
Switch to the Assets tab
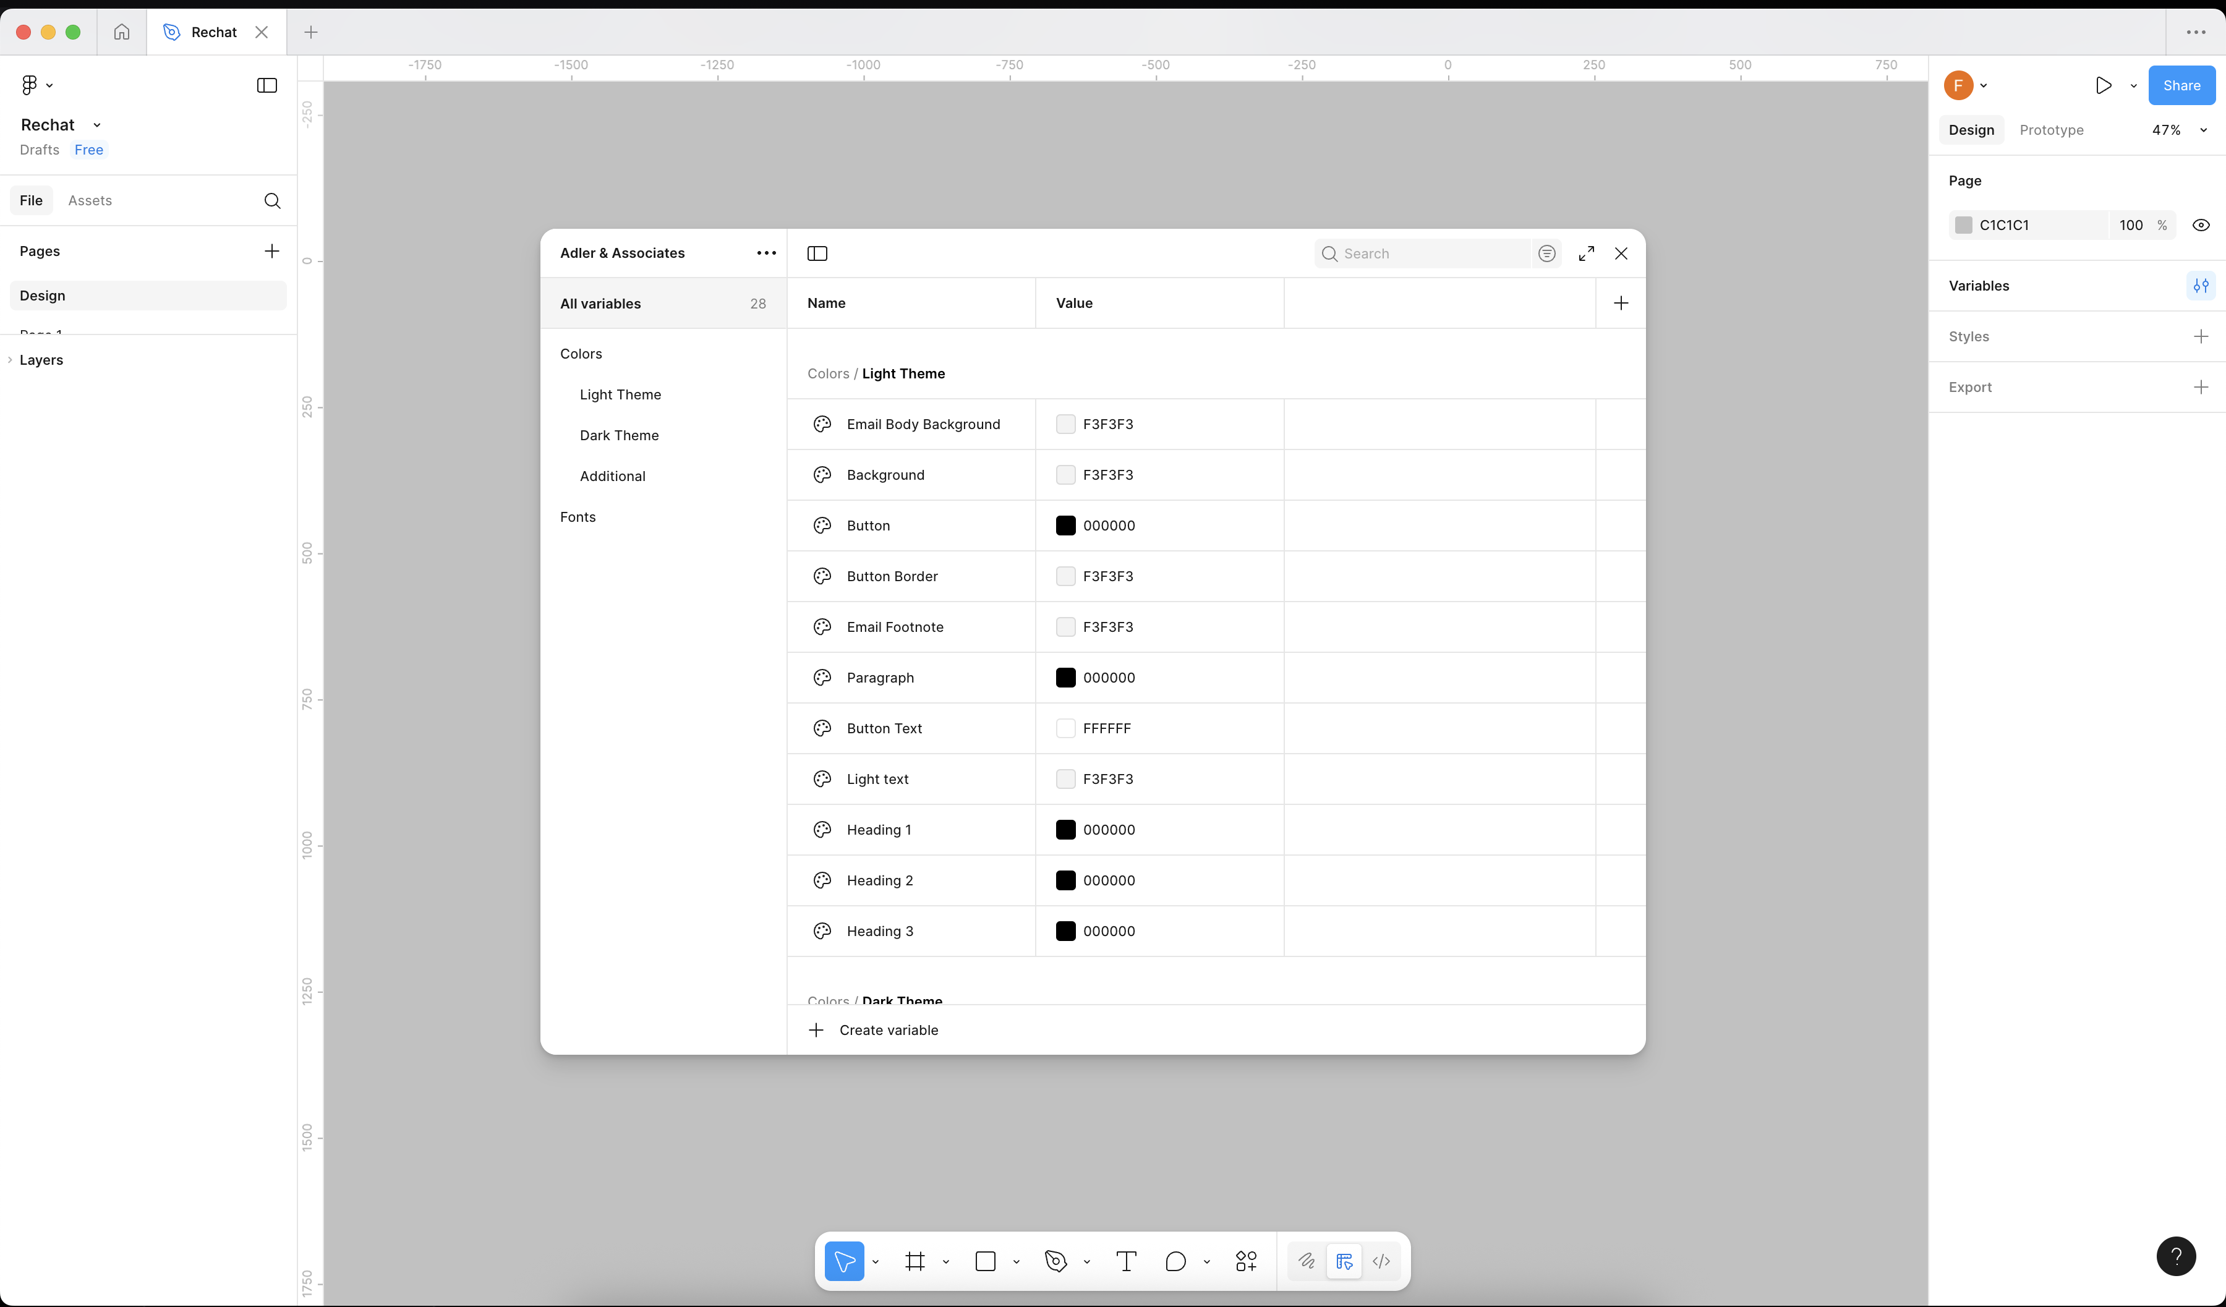(x=90, y=200)
